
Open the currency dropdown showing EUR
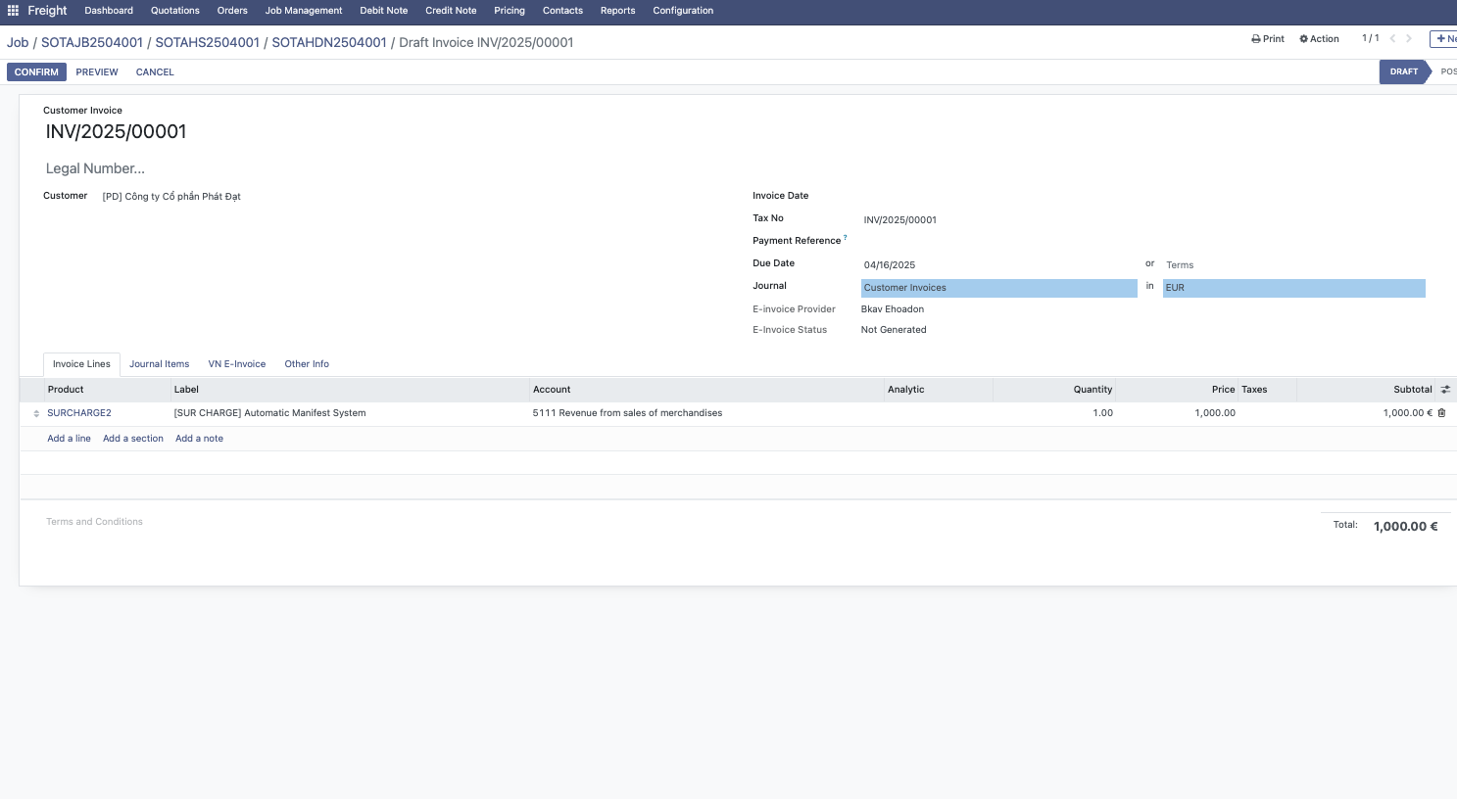[x=1292, y=288]
